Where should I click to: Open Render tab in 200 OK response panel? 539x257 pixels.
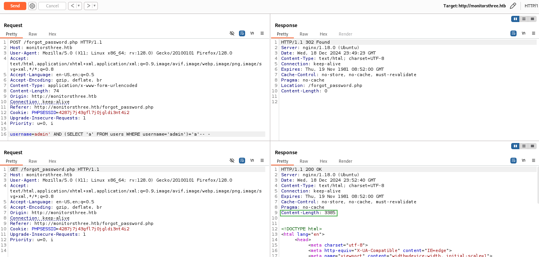[x=346, y=161]
